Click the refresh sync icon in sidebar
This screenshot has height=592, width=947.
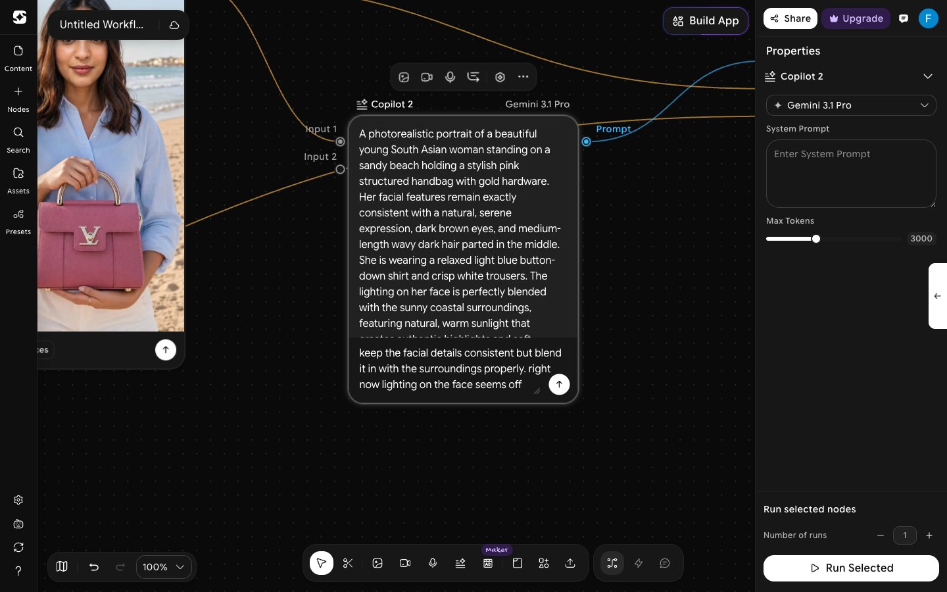tap(18, 547)
